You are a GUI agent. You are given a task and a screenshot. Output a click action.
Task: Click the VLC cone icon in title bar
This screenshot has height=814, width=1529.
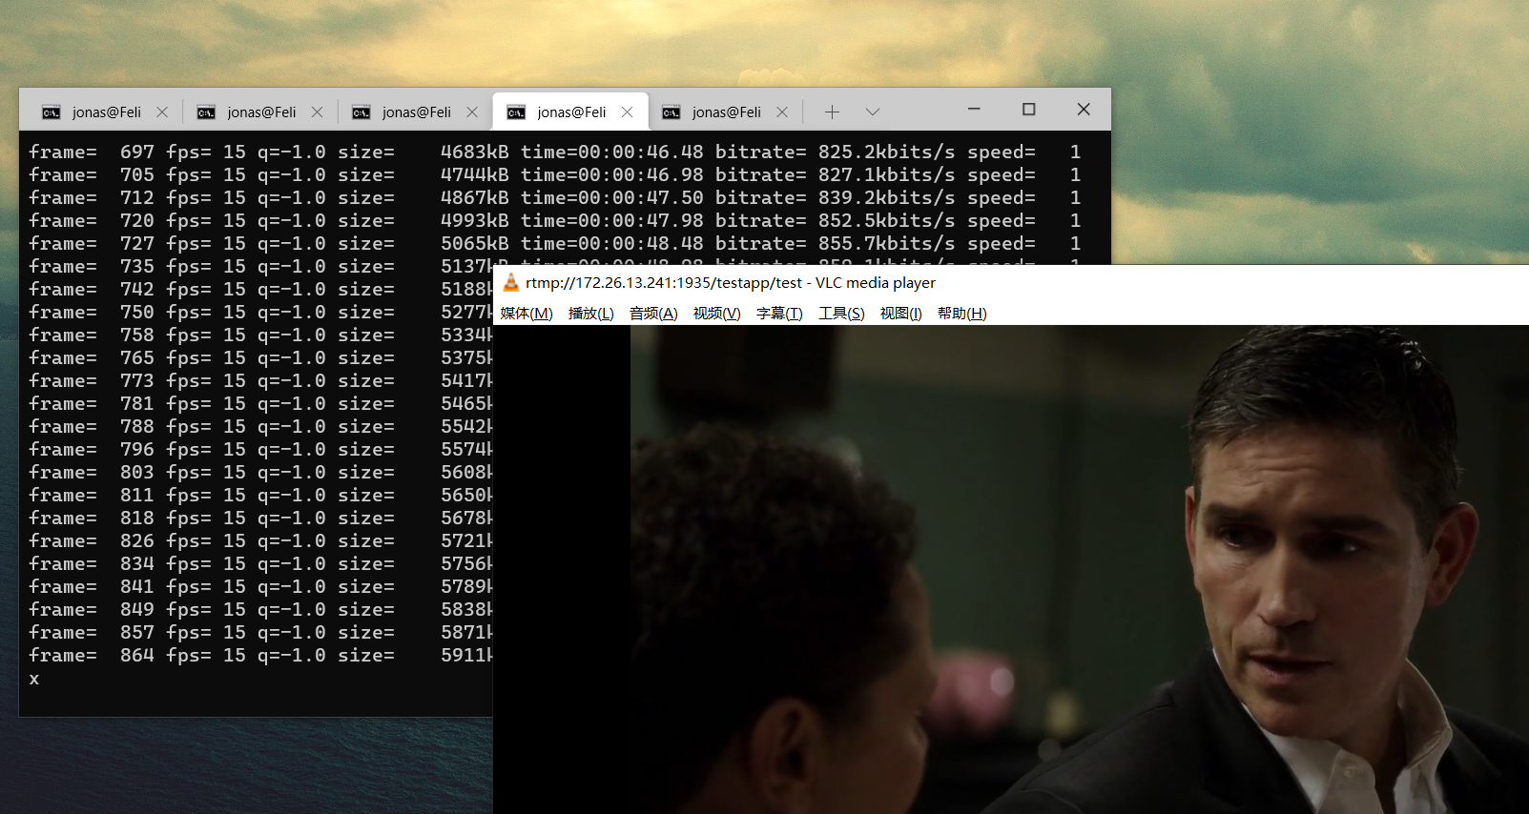coord(510,282)
